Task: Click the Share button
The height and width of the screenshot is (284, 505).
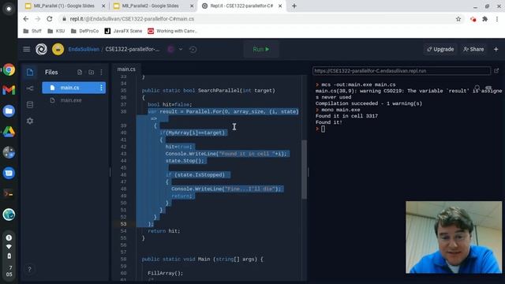Action: tap(473, 49)
